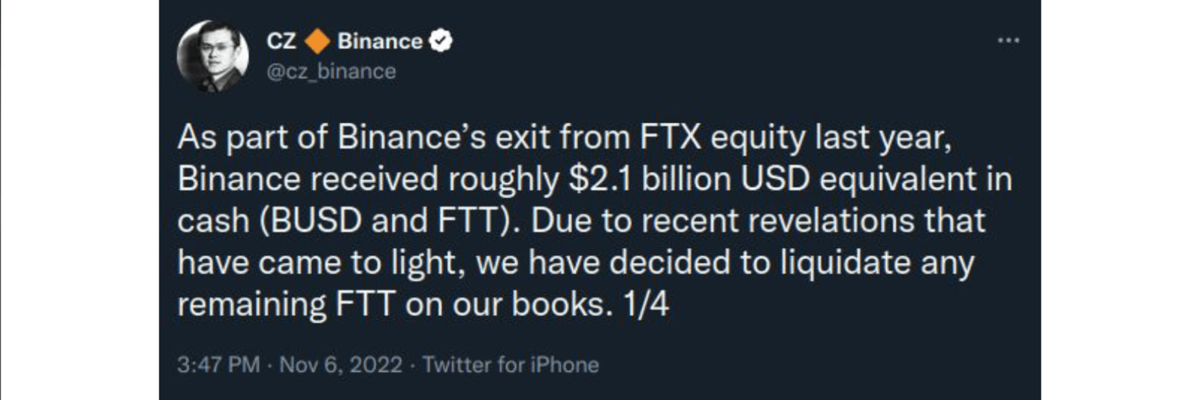Viewport: 1187px width, 400px height.
Task: Open the "Twitter for iPhone" source link
Action: coord(510,364)
